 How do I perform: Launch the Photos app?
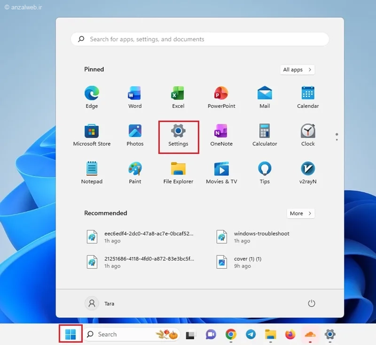click(x=135, y=135)
